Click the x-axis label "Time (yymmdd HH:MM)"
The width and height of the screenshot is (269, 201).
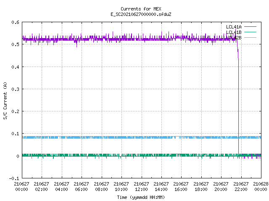[x=141, y=197]
